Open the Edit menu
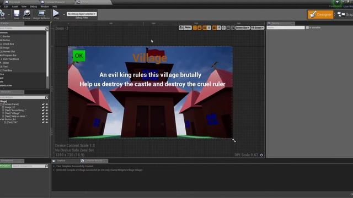Image resolution: width=353 pixels, height=198 pixels. 6,7
